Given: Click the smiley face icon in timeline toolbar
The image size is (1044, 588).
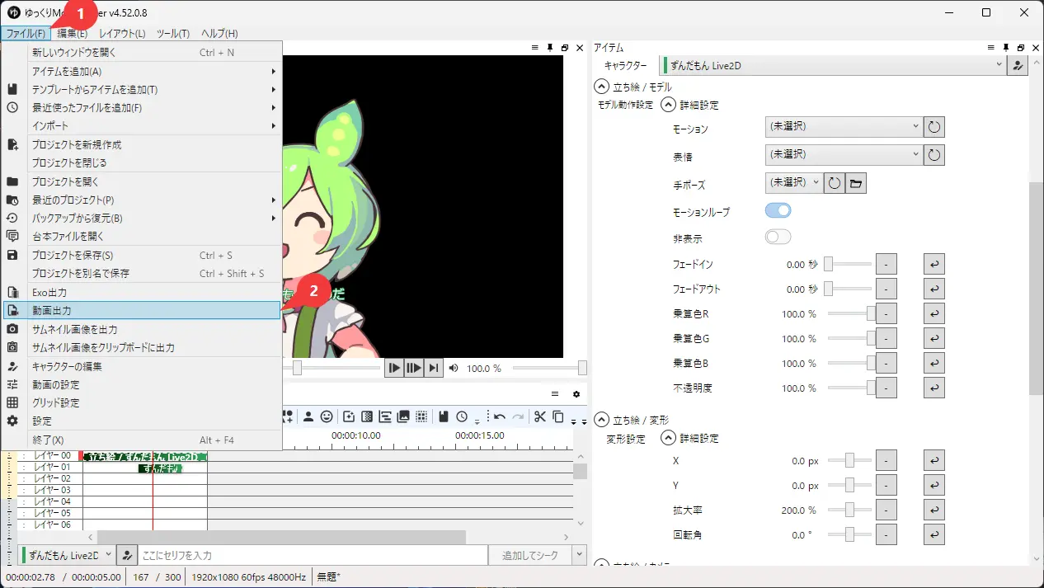Looking at the screenshot, I should click(x=327, y=416).
